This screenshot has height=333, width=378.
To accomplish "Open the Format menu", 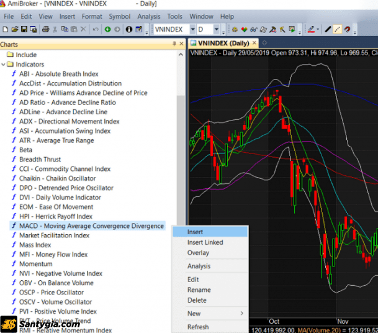I will [92, 16].
